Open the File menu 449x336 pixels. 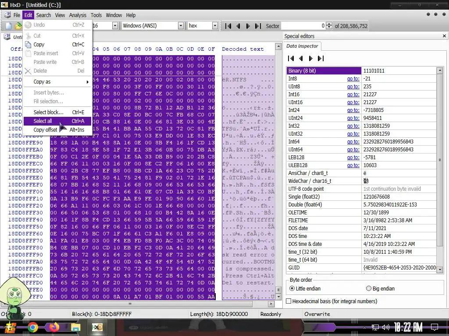[17, 15]
